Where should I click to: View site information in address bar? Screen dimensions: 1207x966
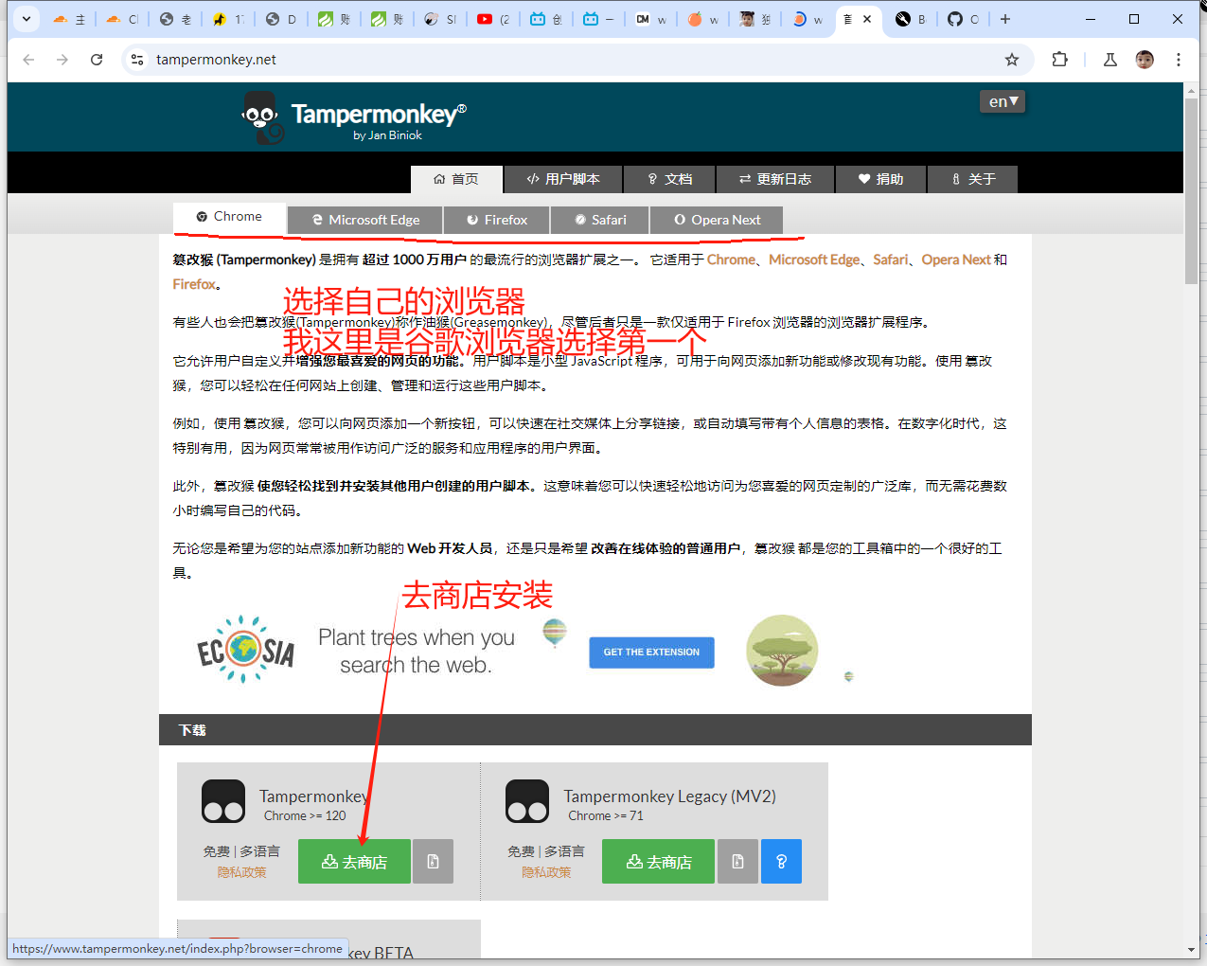(137, 60)
